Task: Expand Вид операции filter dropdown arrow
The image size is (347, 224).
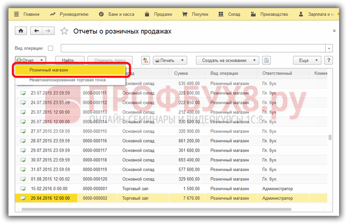Action: point(329,48)
